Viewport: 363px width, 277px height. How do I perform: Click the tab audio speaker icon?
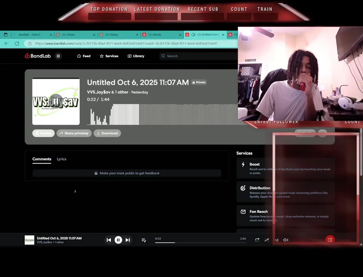click(x=193, y=35)
